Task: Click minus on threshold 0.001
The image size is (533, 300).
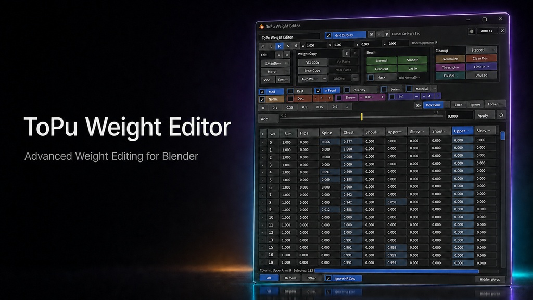Action: point(361,97)
